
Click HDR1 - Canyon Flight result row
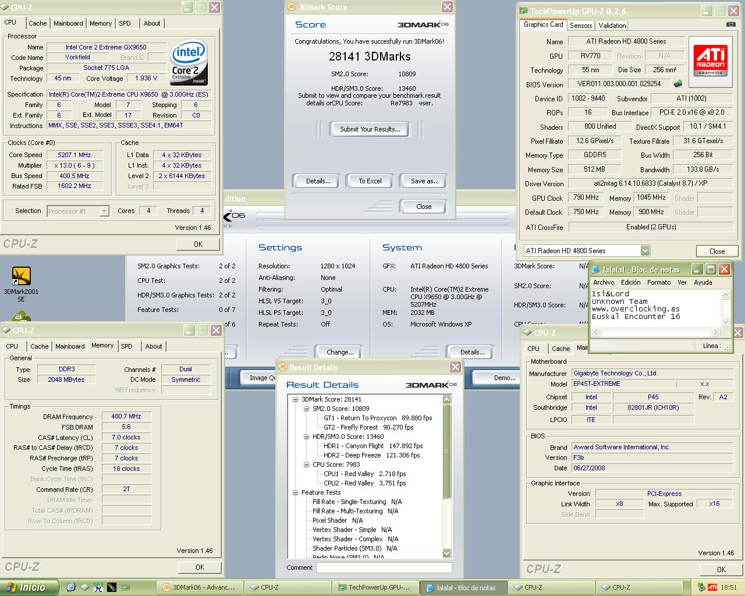pyautogui.click(x=372, y=446)
